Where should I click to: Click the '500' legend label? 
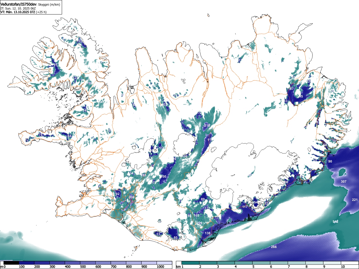pyautogui.click(x=83, y=267)
